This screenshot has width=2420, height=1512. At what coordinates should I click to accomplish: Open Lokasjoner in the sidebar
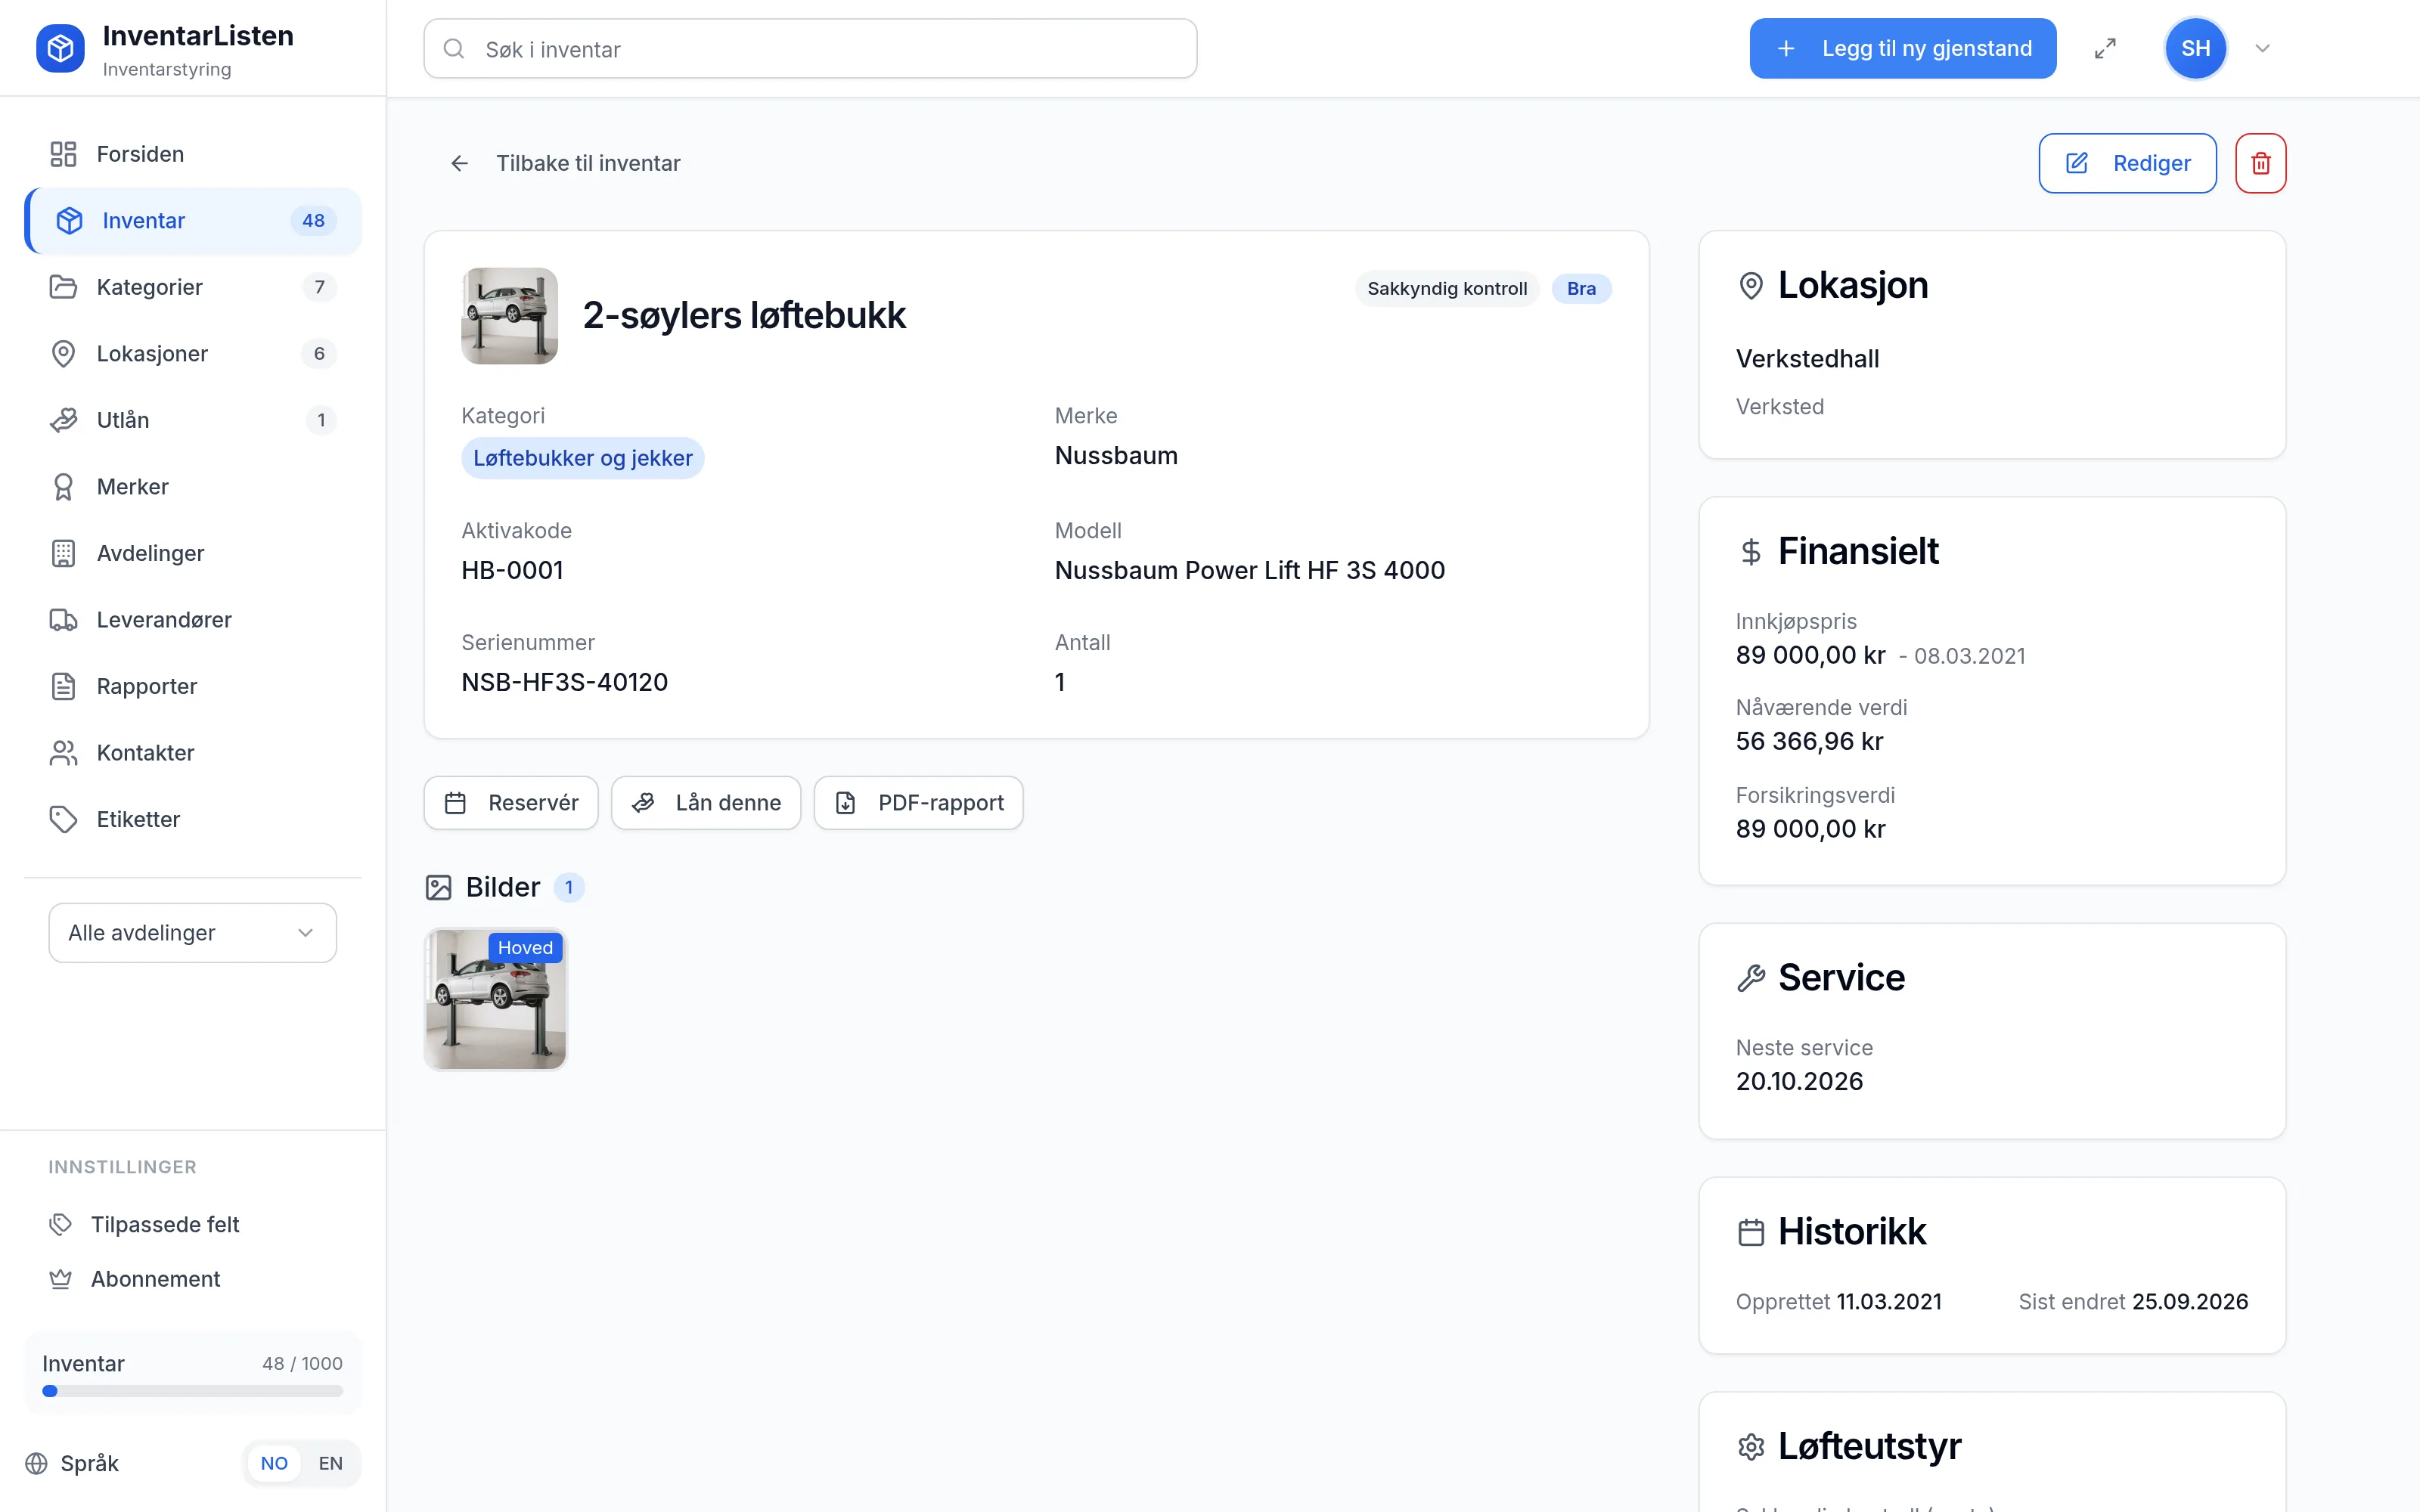click(192, 353)
